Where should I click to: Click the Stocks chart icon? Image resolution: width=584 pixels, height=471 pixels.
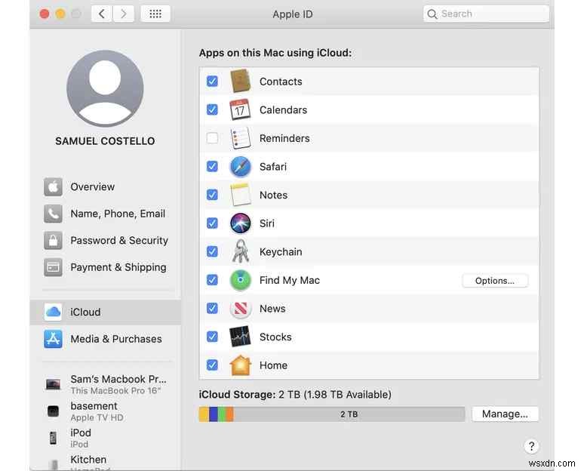coord(240,337)
